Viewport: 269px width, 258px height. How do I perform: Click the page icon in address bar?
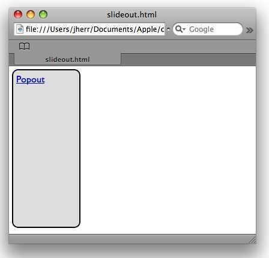click(x=20, y=29)
